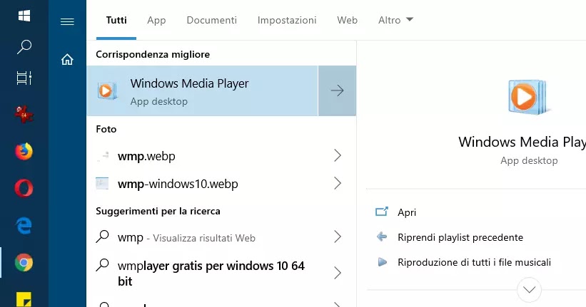Viewport: 586px width, 307px height.
Task: Select Riproduzione di tutti i file musicali
Action: click(x=474, y=262)
